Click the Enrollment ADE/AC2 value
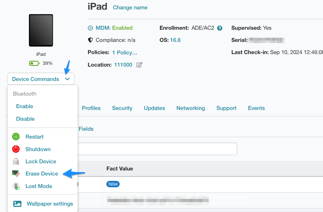The width and height of the screenshot is (323, 212). tap(203, 28)
